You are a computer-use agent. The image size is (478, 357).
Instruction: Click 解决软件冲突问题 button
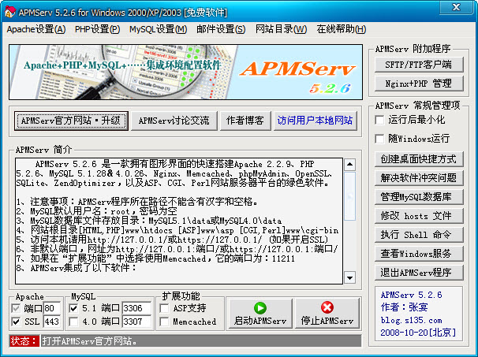419,178
